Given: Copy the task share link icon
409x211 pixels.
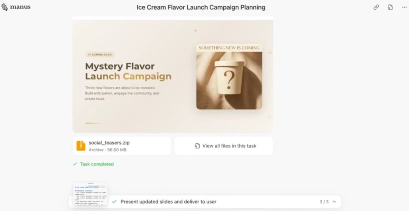Looking at the screenshot, I should 376,7.
